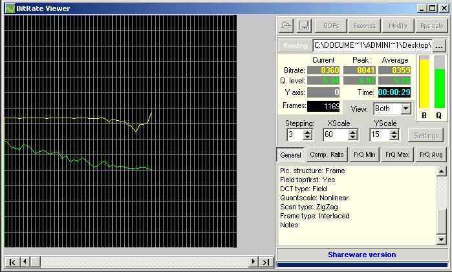Click the Seconds button

point(365,26)
